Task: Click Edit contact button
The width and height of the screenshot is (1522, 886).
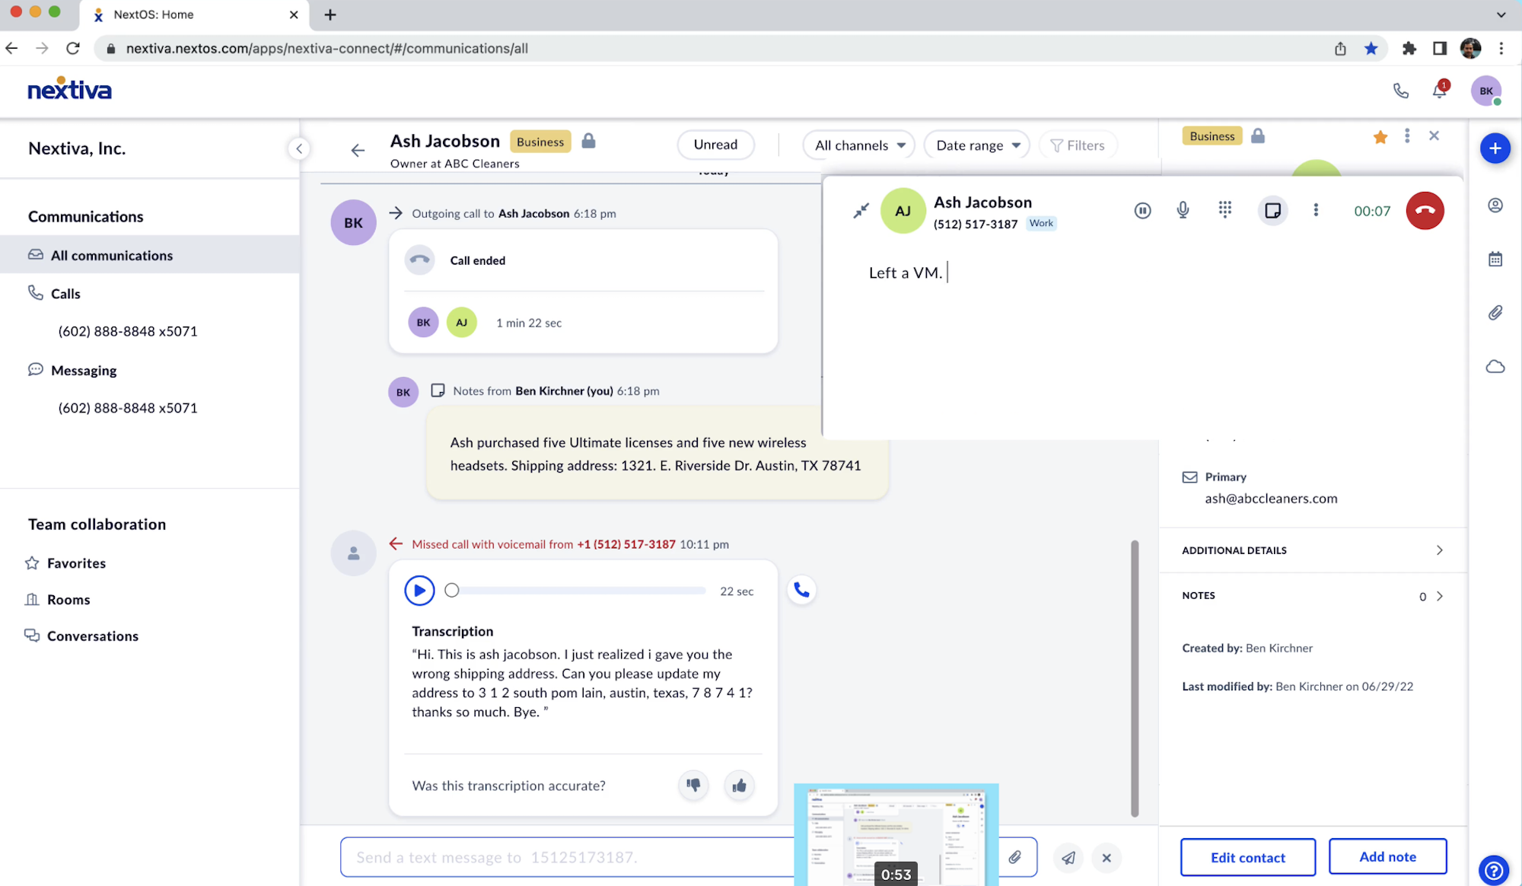Action: [x=1248, y=857]
